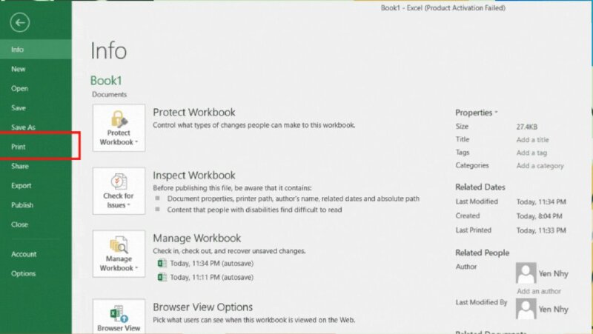Expand the Properties dropdown
Image resolution: width=593 pixels, height=334 pixels.
point(477,113)
